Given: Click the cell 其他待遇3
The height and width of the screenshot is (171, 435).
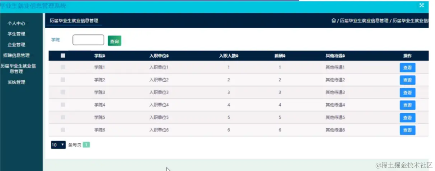Looking at the screenshot, I should click(335, 92).
